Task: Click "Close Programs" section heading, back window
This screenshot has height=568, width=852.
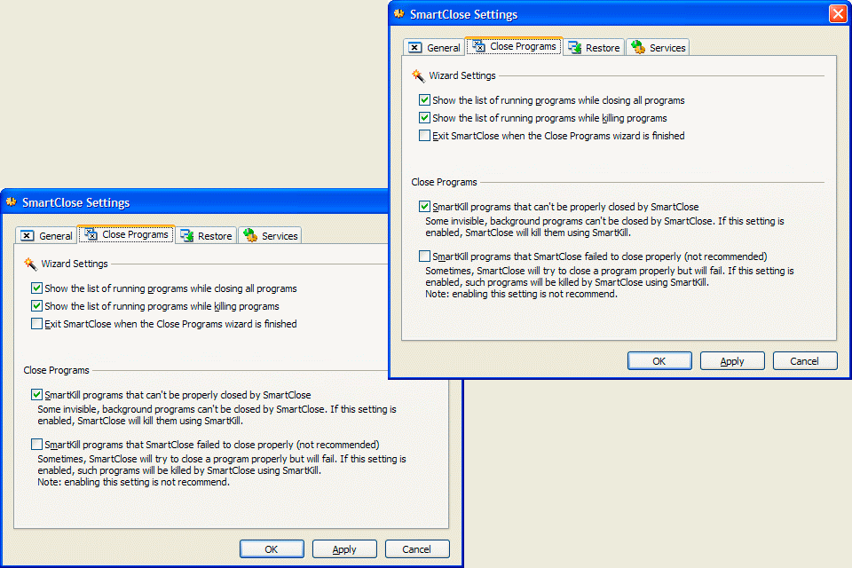Action: click(x=56, y=370)
